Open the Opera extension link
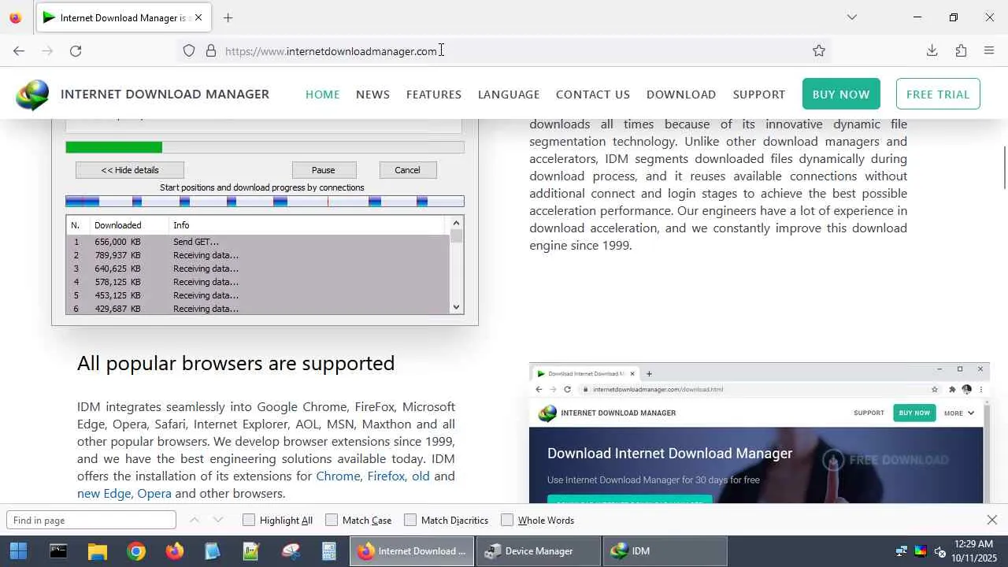This screenshot has height=567, width=1008. click(x=154, y=493)
